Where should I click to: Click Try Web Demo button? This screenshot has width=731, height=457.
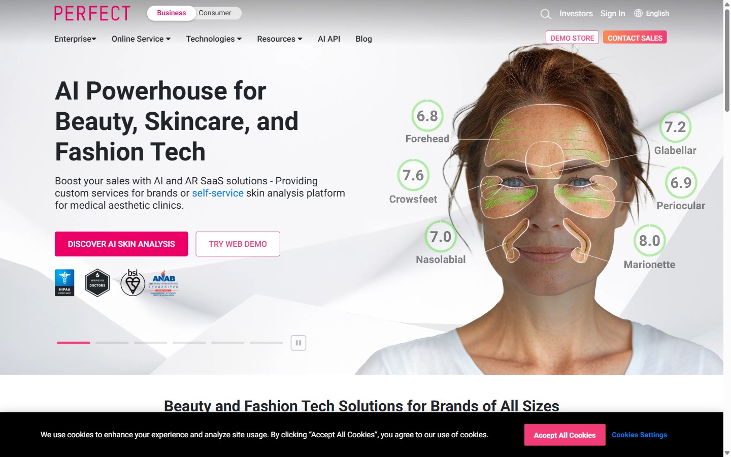coord(238,244)
